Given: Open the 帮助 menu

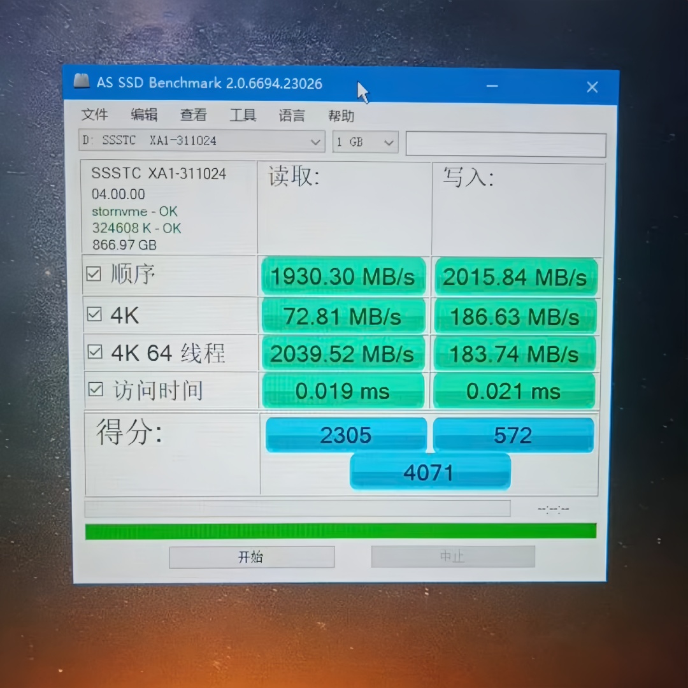Looking at the screenshot, I should (x=341, y=117).
